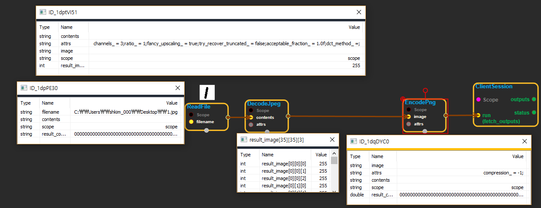The width and height of the screenshot is (541, 208).
Task: Click the ReadFile Scope port
Action: pos(191,115)
